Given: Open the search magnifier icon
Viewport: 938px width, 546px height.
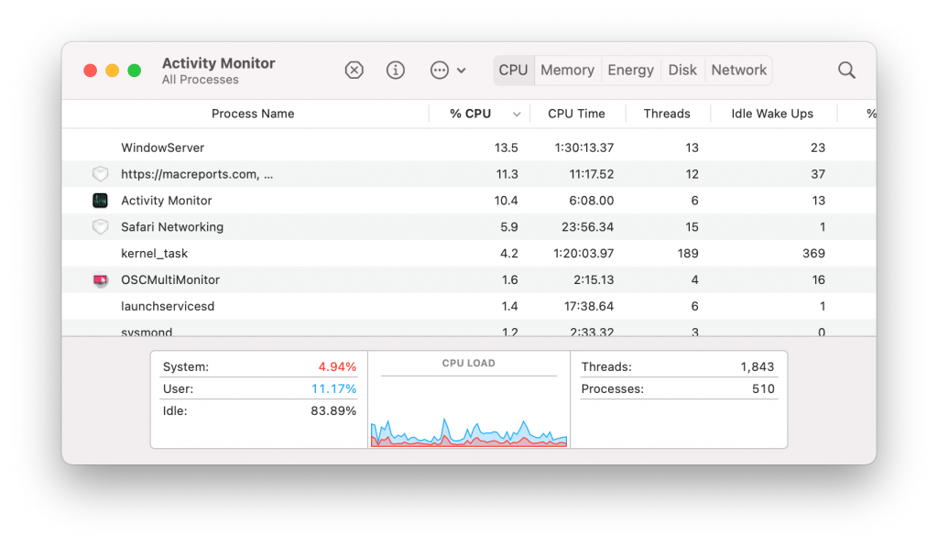Looking at the screenshot, I should pyautogui.click(x=846, y=70).
